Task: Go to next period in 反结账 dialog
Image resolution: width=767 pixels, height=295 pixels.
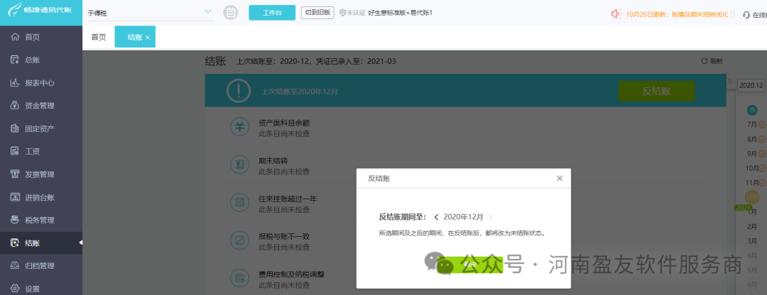Action: (x=491, y=217)
